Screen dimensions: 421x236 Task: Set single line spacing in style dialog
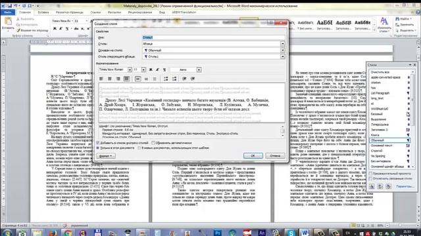point(137,79)
